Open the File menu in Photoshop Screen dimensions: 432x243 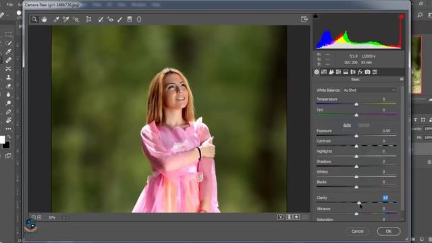[9, 5]
